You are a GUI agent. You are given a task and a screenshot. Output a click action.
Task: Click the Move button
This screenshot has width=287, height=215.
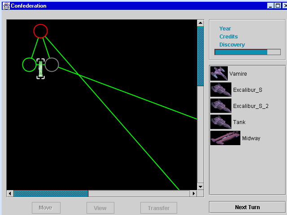tap(45, 208)
